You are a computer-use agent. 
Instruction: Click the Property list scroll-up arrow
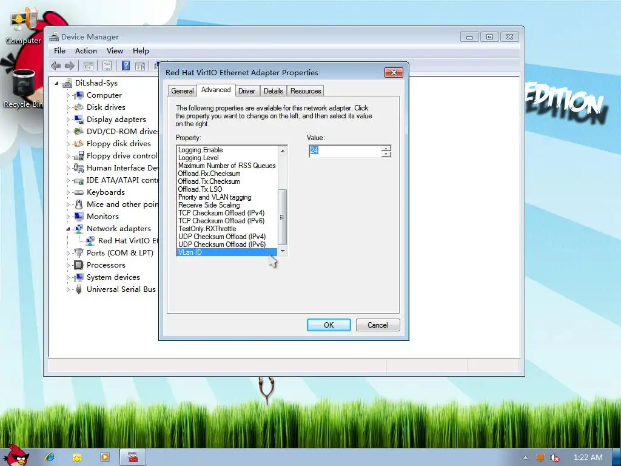283,151
